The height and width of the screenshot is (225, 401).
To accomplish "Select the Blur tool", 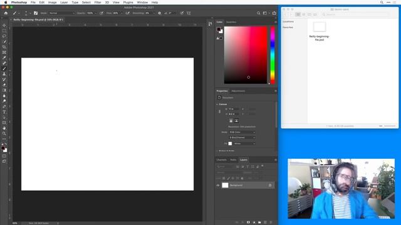I will [4, 96].
